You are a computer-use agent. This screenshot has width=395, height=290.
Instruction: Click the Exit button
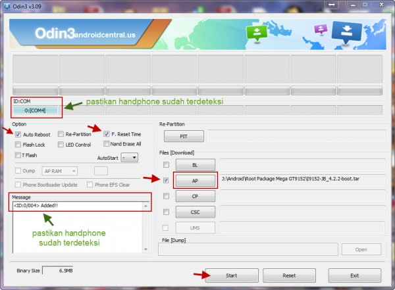pos(355,276)
